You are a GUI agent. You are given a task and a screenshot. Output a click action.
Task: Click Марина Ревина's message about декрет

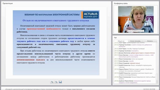[134, 70]
